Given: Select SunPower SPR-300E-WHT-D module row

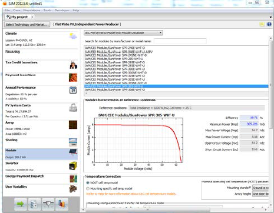Looking at the screenshot, I should click(x=115, y=69).
